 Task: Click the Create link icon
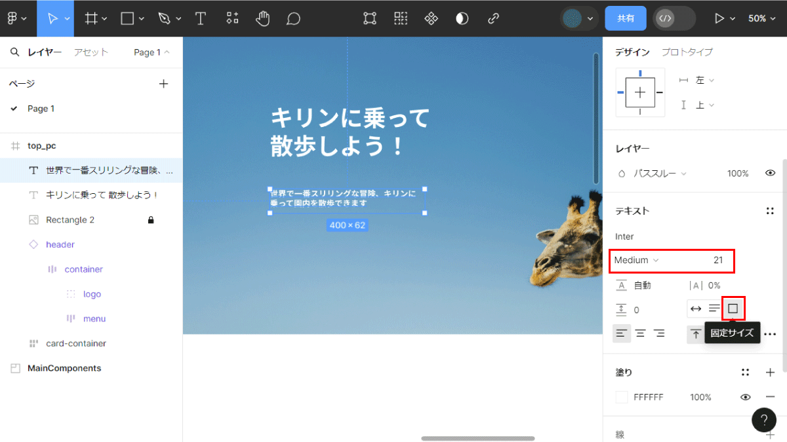coord(493,18)
